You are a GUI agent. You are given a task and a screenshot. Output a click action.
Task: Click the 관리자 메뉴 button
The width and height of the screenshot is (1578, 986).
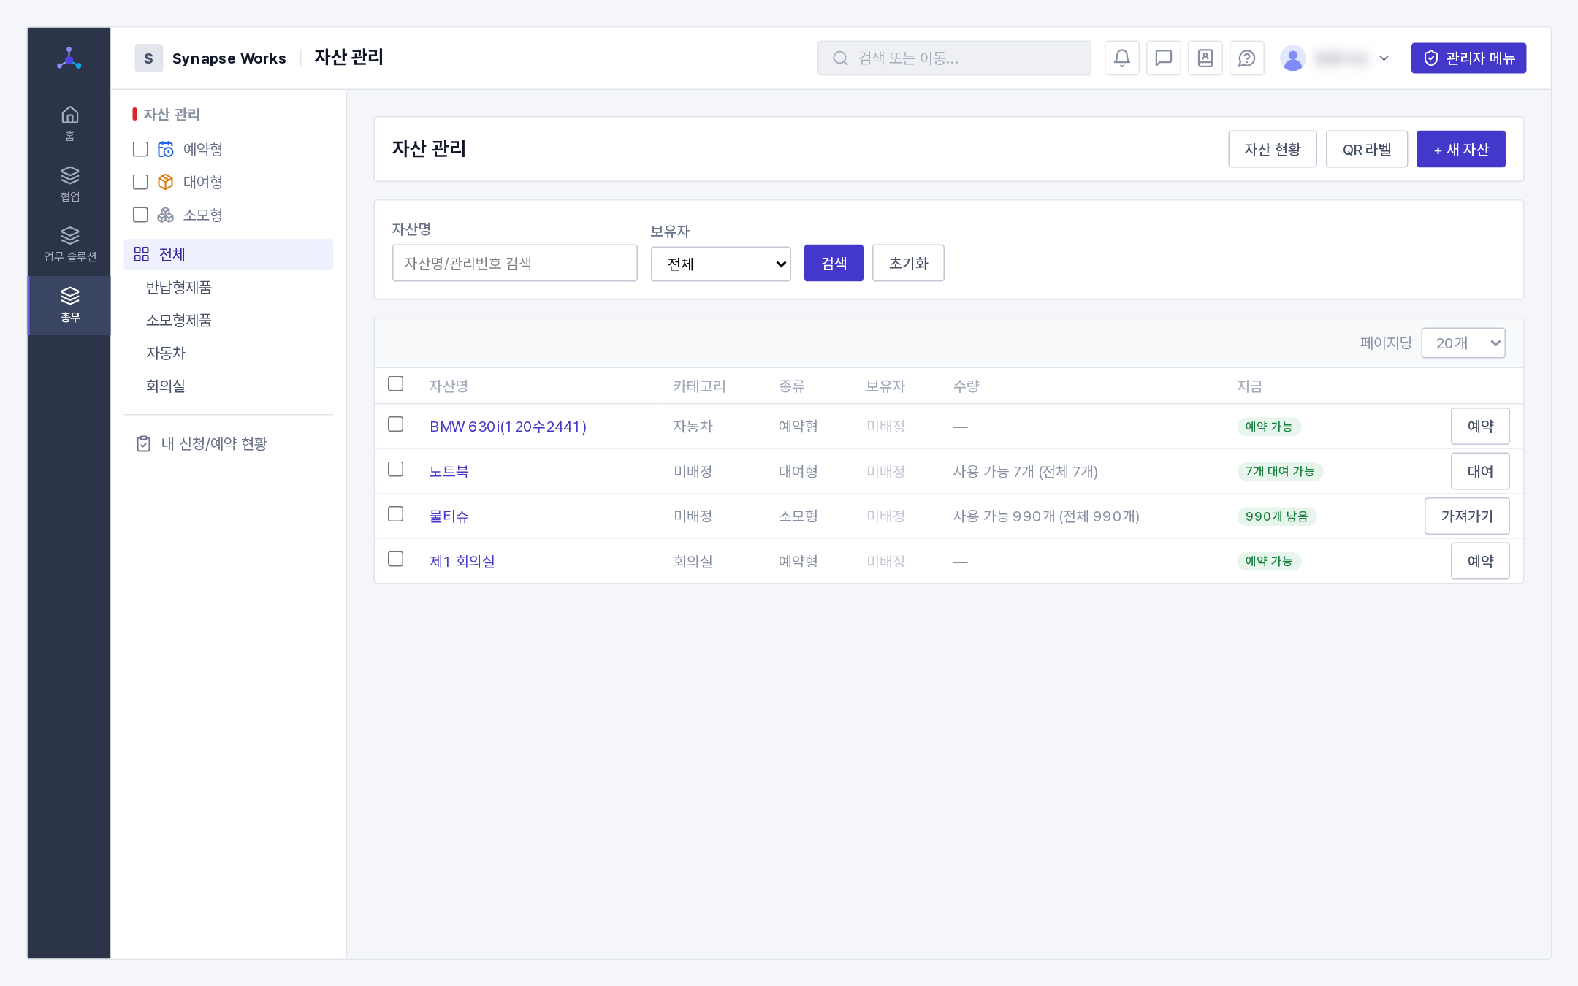pos(1468,58)
